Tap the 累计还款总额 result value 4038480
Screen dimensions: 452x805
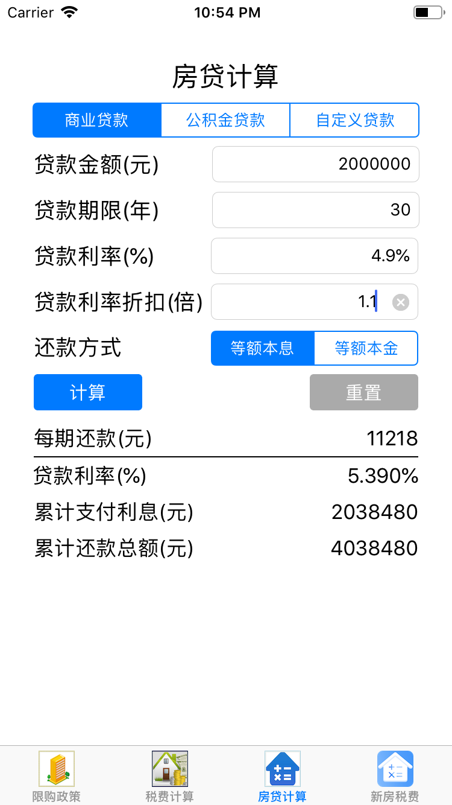click(x=374, y=549)
